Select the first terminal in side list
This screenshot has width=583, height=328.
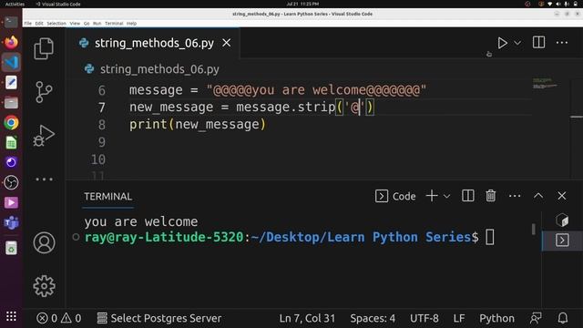pyautogui.click(x=562, y=220)
